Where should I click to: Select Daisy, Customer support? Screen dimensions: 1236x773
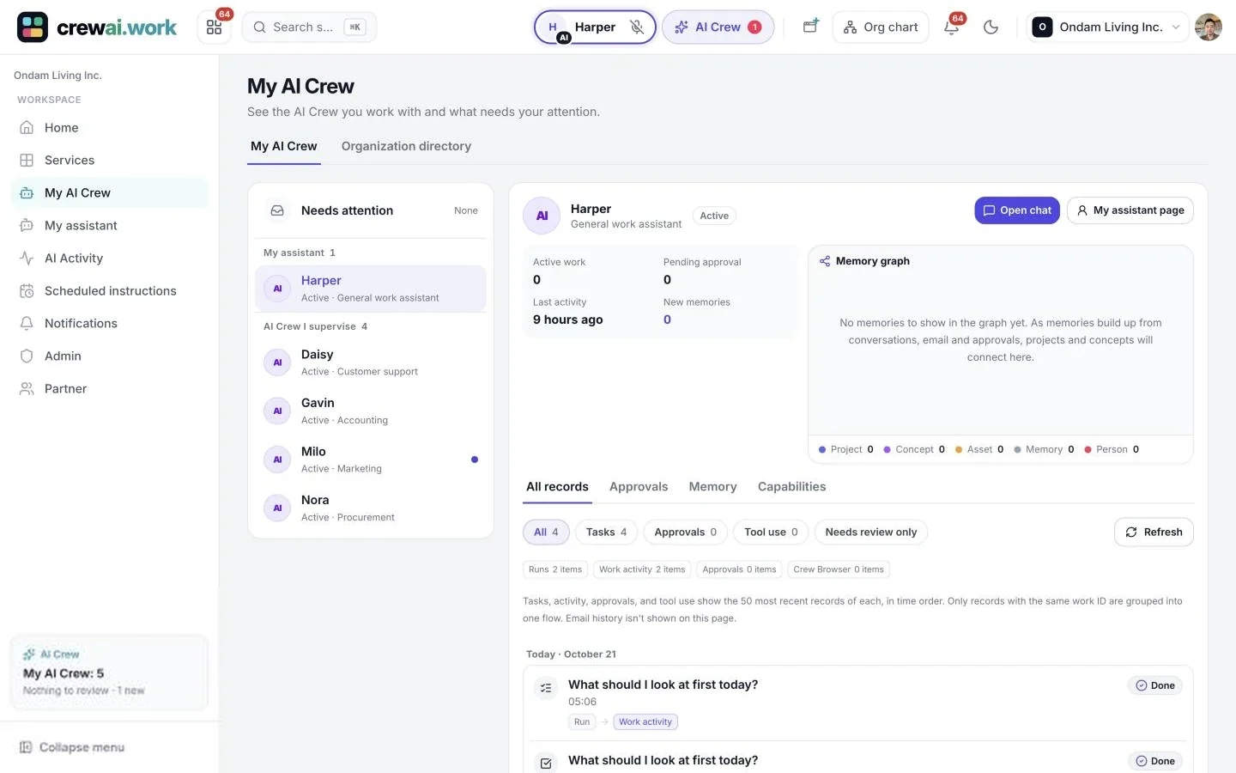click(x=371, y=362)
